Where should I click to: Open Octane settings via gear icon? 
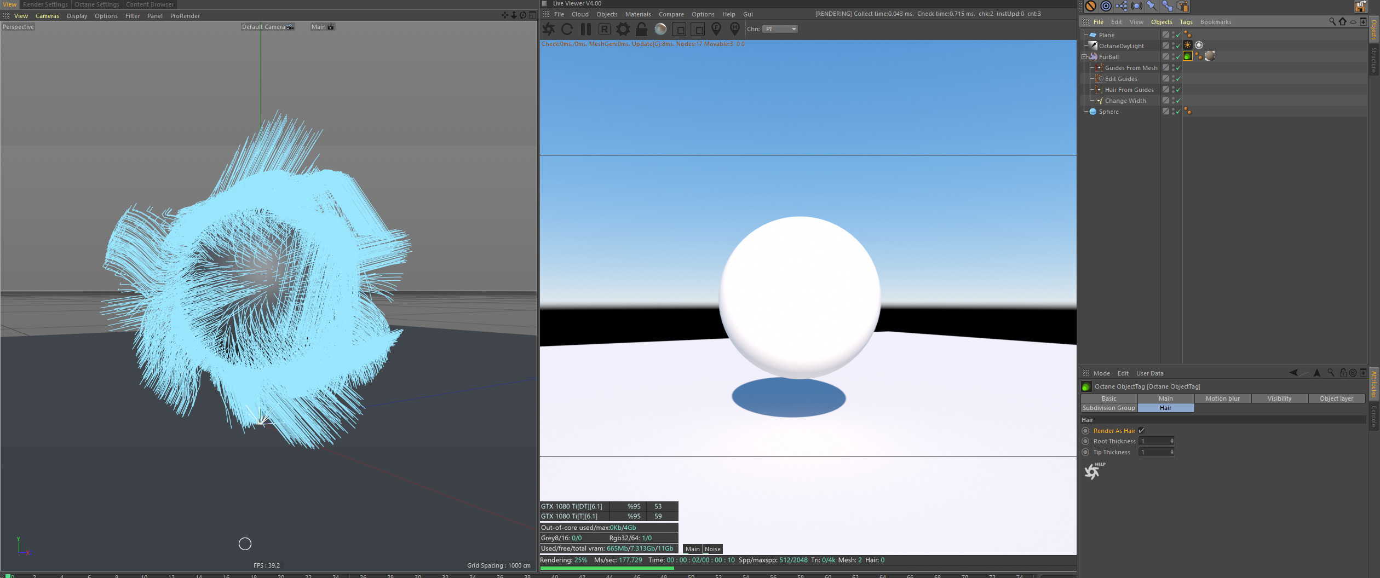click(623, 29)
